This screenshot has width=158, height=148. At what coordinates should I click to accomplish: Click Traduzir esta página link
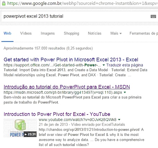pos(124,65)
